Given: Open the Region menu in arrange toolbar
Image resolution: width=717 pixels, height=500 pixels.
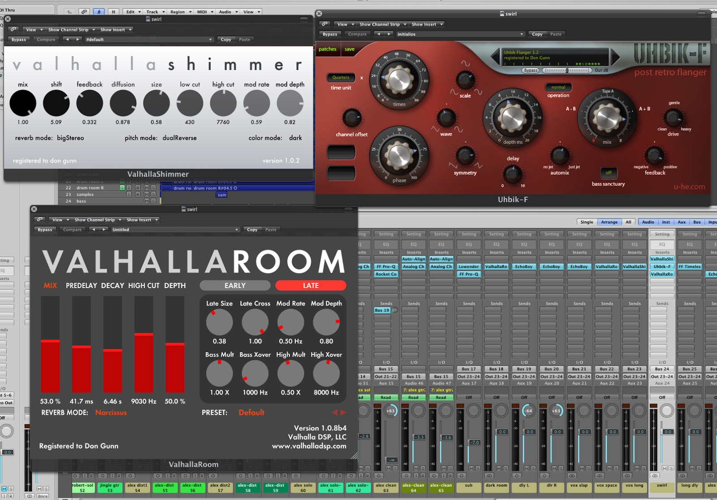Looking at the screenshot, I should [181, 12].
